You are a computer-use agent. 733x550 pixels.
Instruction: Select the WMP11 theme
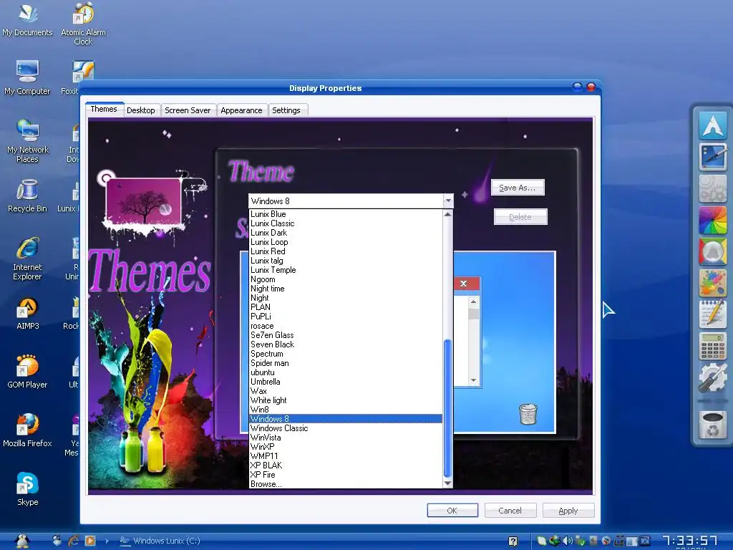click(346, 456)
